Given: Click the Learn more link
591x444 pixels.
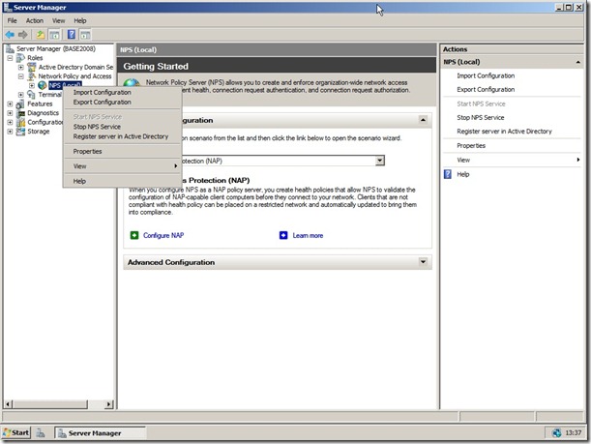Looking at the screenshot, I should [x=308, y=236].
